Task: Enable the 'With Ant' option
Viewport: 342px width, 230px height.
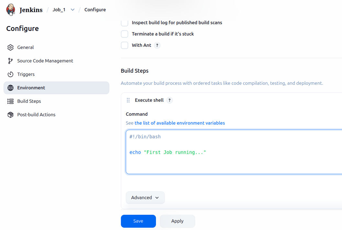Action: coord(124,45)
